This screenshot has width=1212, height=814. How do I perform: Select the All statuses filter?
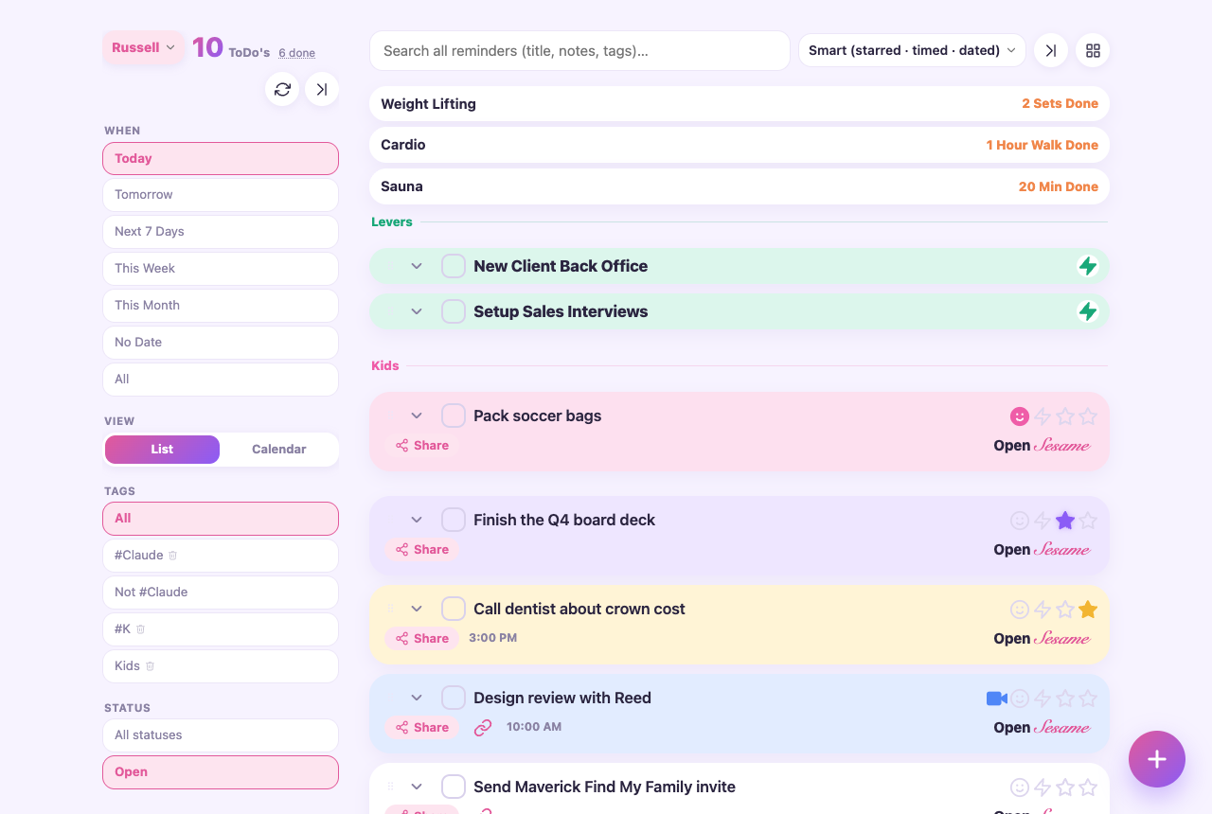point(221,735)
